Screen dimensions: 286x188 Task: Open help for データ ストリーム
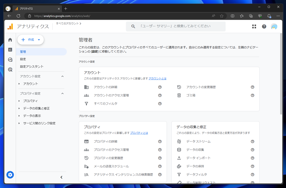253,141
